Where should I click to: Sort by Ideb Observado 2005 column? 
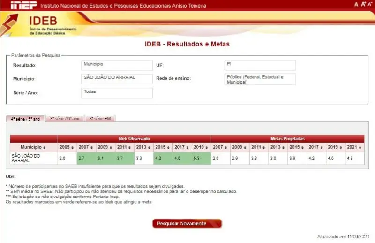tap(67, 147)
